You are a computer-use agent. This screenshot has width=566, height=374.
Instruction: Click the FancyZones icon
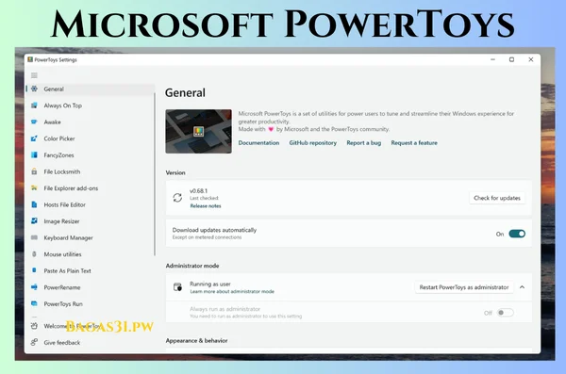click(x=34, y=155)
